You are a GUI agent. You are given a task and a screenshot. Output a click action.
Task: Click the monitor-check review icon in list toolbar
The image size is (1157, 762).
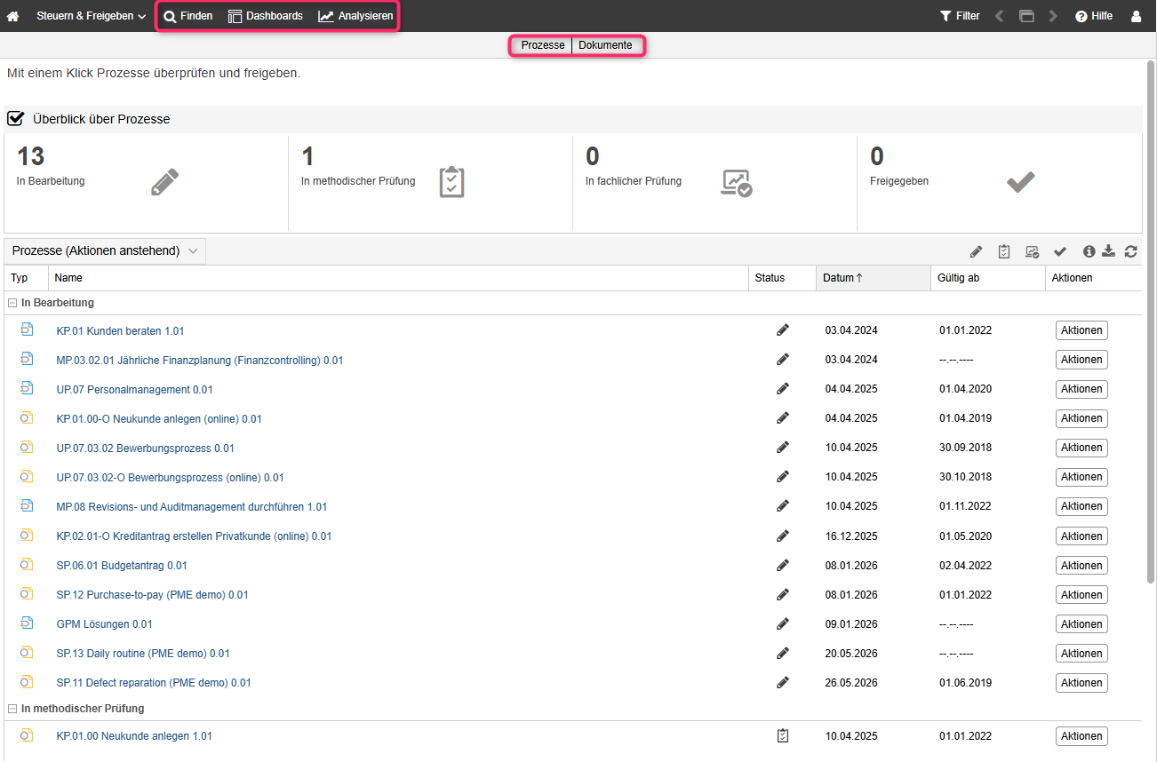1032,251
